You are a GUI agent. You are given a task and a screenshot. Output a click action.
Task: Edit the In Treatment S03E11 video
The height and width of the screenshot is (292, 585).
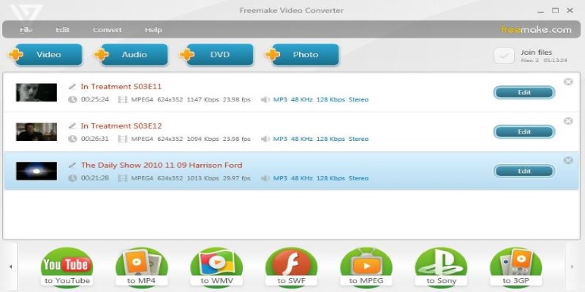point(524,93)
